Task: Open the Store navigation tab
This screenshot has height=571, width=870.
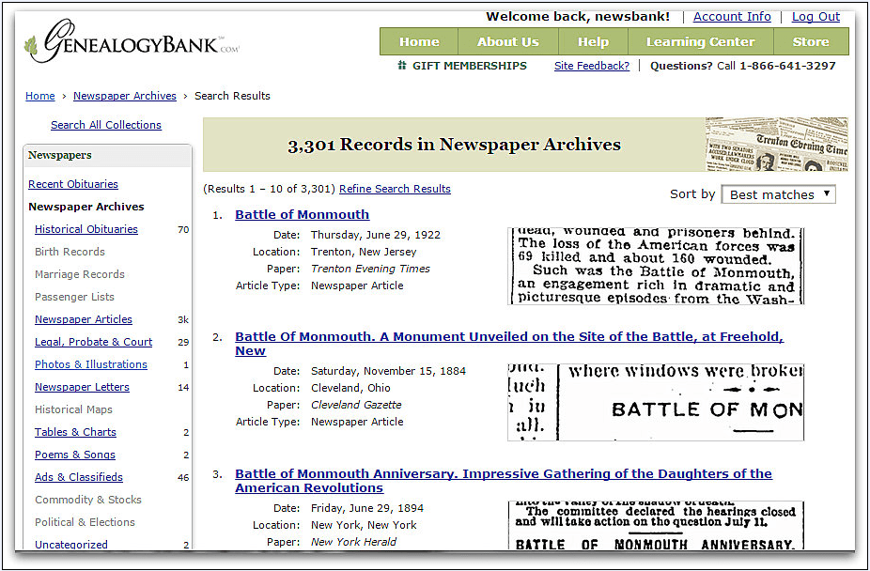Action: tap(811, 41)
